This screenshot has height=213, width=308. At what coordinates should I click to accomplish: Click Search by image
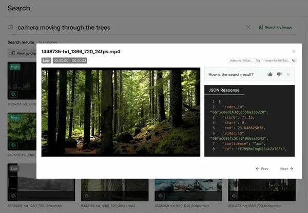[276, 28]
